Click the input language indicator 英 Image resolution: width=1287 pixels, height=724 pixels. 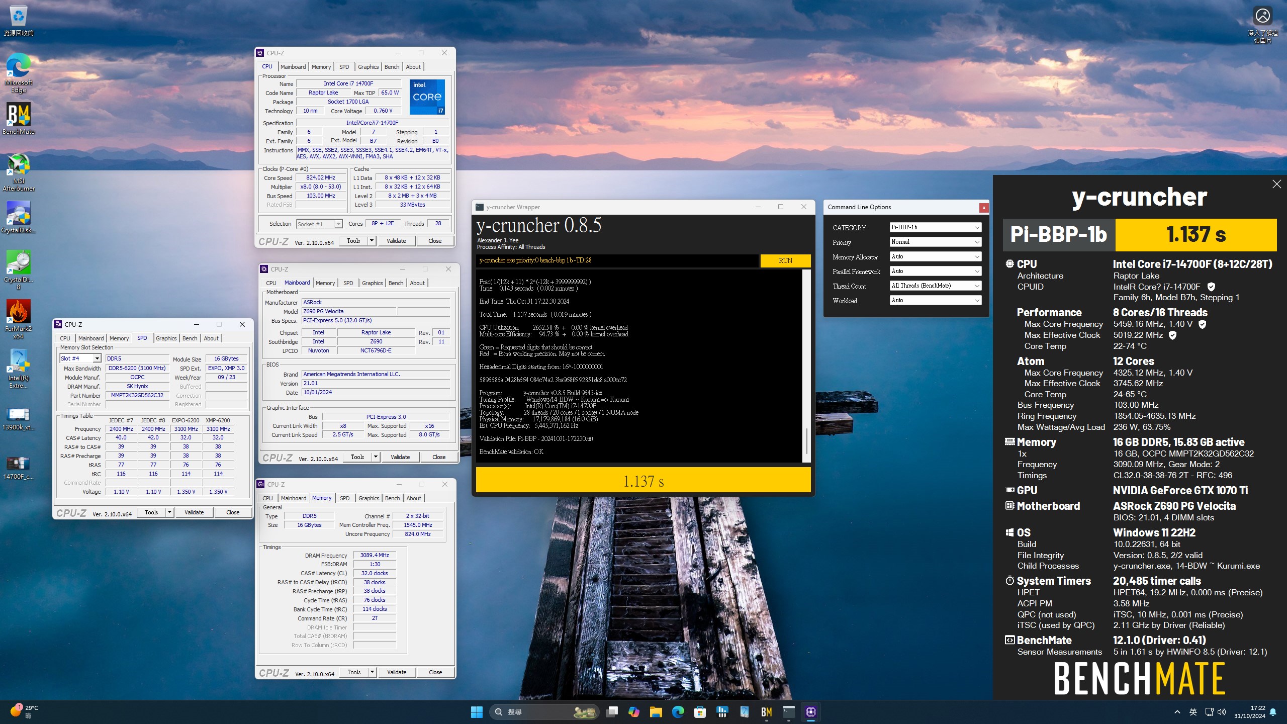tap(1193, 712)
